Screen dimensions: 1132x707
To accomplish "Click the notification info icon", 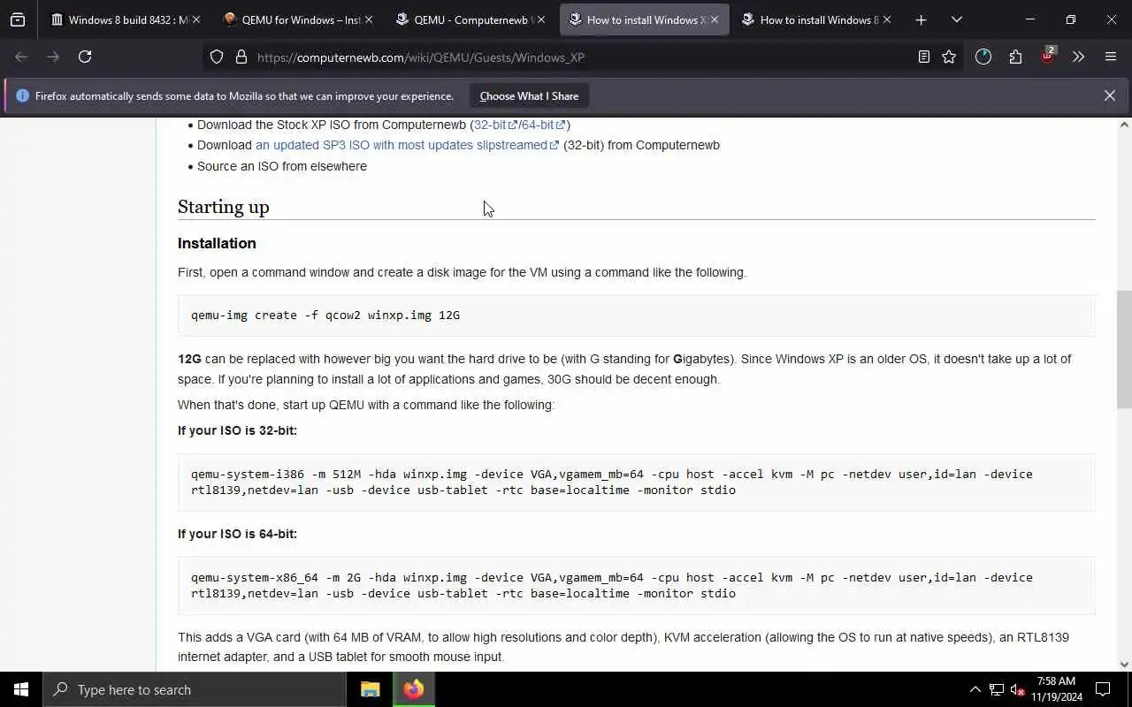I will (x=22, y=95).
